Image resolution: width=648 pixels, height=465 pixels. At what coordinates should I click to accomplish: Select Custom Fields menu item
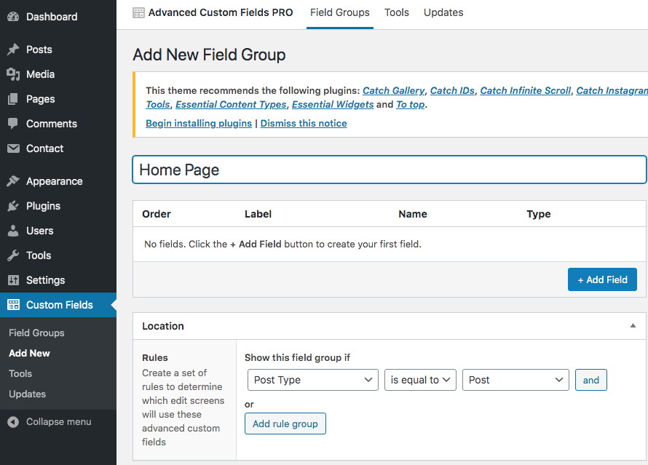click(60, 305)
